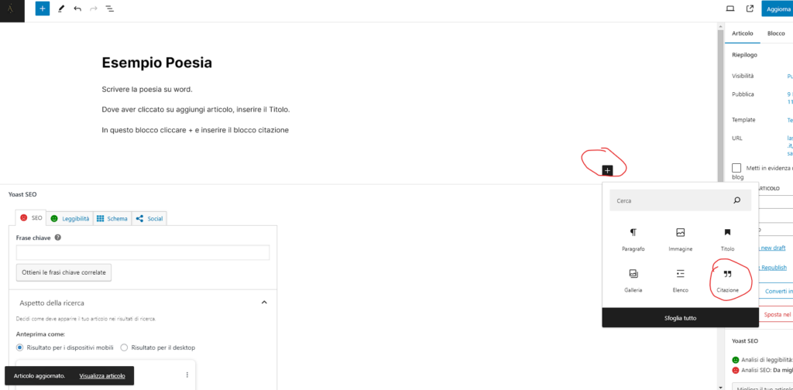Focus the Cerca block search field
793x390 pixels.
(x=670, y=200)
